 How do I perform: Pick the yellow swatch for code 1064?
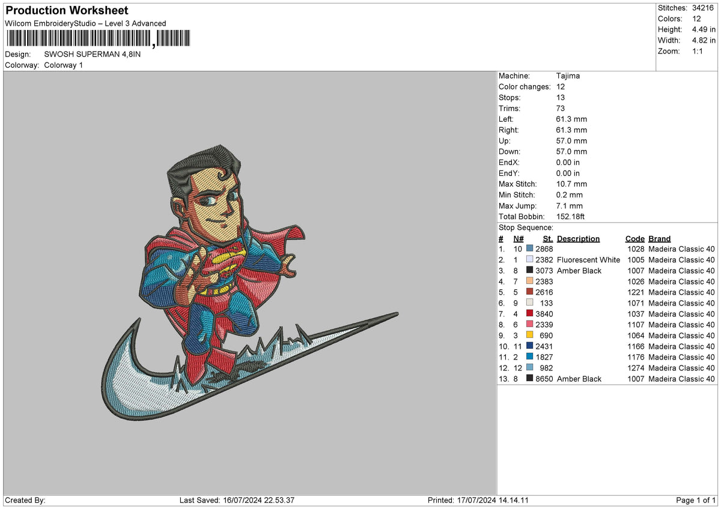coord(529,336)
